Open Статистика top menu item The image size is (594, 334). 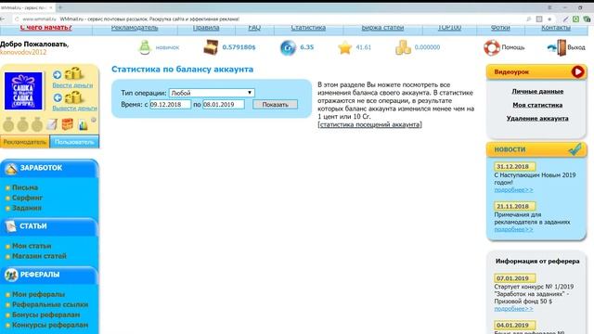click(x=308, y=28)
